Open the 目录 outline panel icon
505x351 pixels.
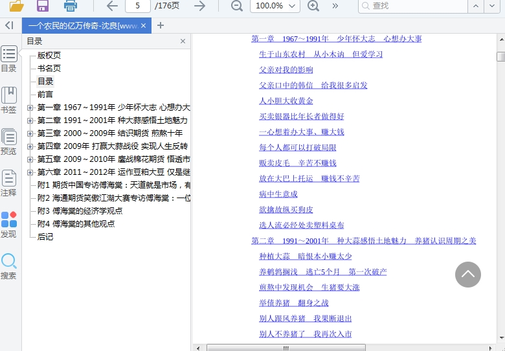[x=8, y=59]
